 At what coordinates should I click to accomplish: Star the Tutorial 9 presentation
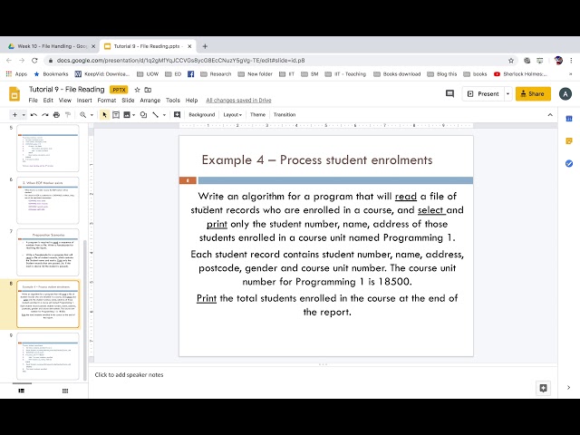137,90
